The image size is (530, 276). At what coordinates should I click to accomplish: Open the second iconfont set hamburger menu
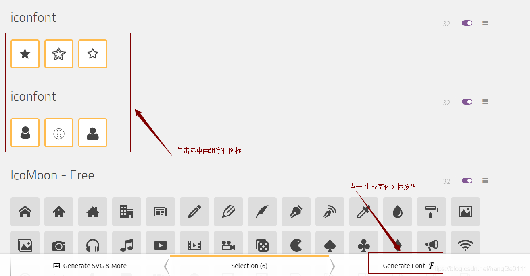(x=485, y=102)
